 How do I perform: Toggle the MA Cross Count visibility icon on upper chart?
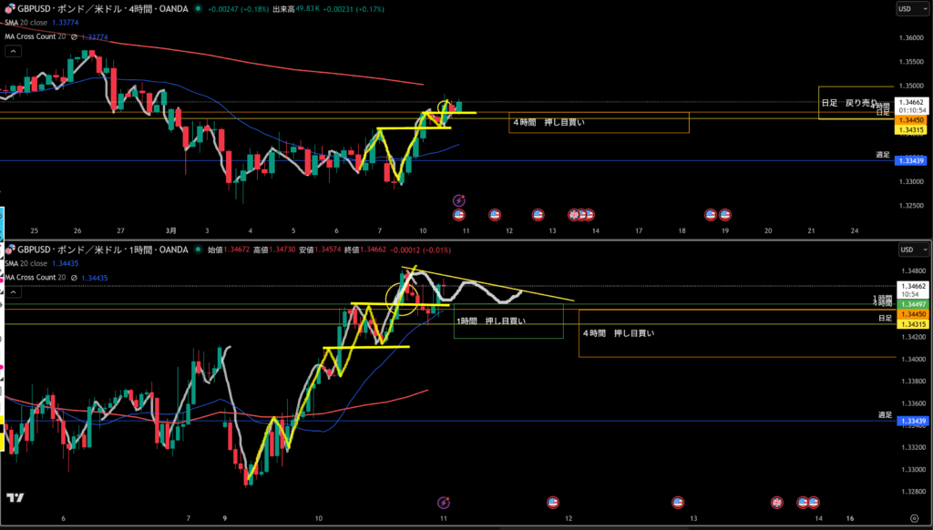(74, 37)
